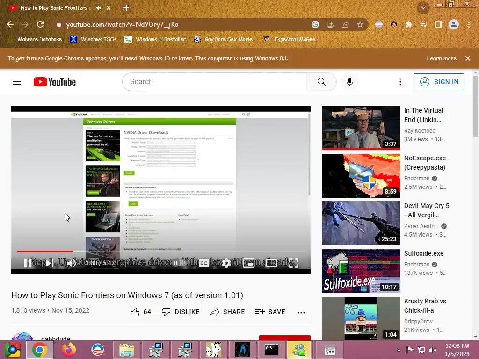The image size is (479, 359).
Task: Open the taskbar clock showing 12:08 PM
Action: 457,350
